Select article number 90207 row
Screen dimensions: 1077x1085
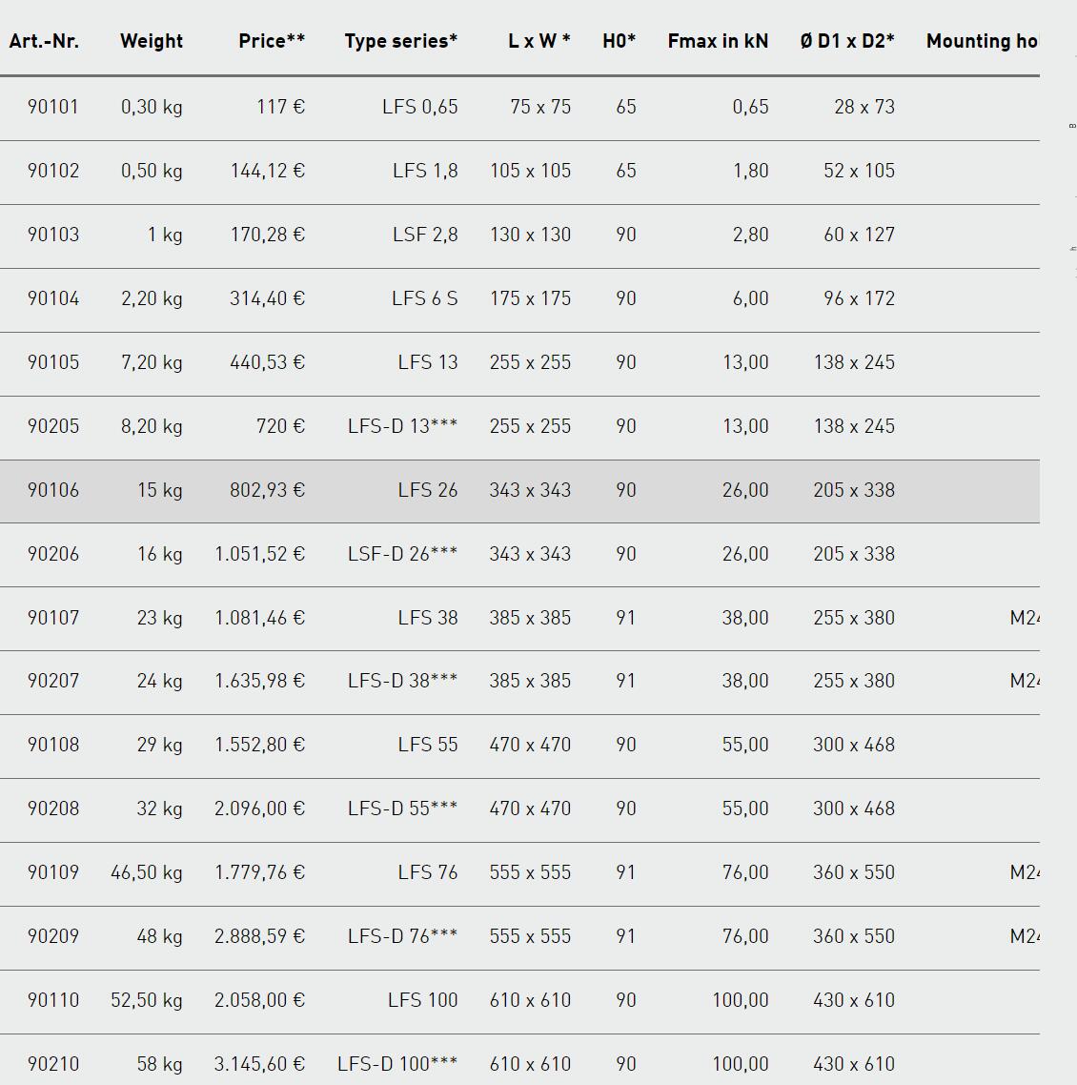(x=519, y=682)
